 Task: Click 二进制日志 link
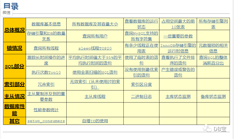coord(141,97)
